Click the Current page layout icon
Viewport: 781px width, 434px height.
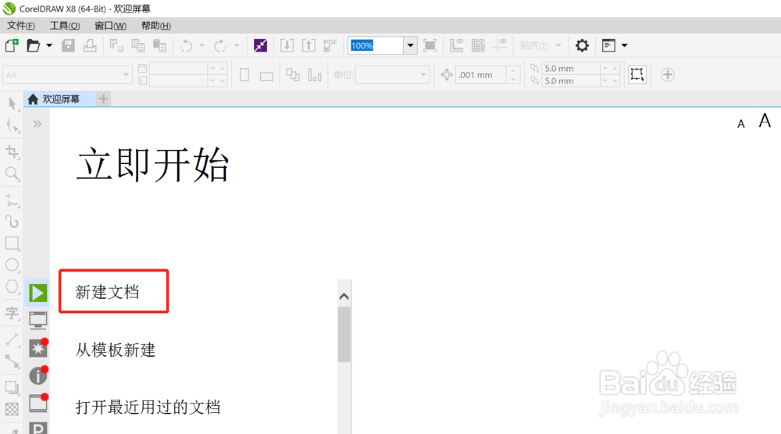315,75
